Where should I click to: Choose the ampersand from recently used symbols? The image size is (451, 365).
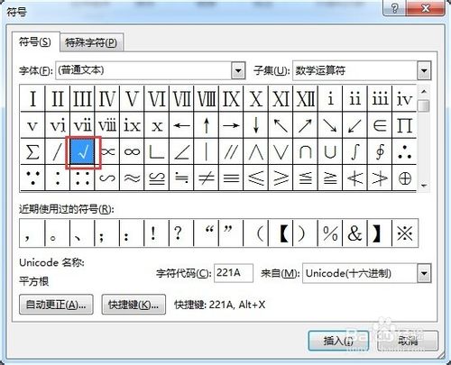354,233
